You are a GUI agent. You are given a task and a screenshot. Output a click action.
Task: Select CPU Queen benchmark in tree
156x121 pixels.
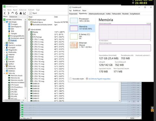pyautogui.click(x=14, y=85)
